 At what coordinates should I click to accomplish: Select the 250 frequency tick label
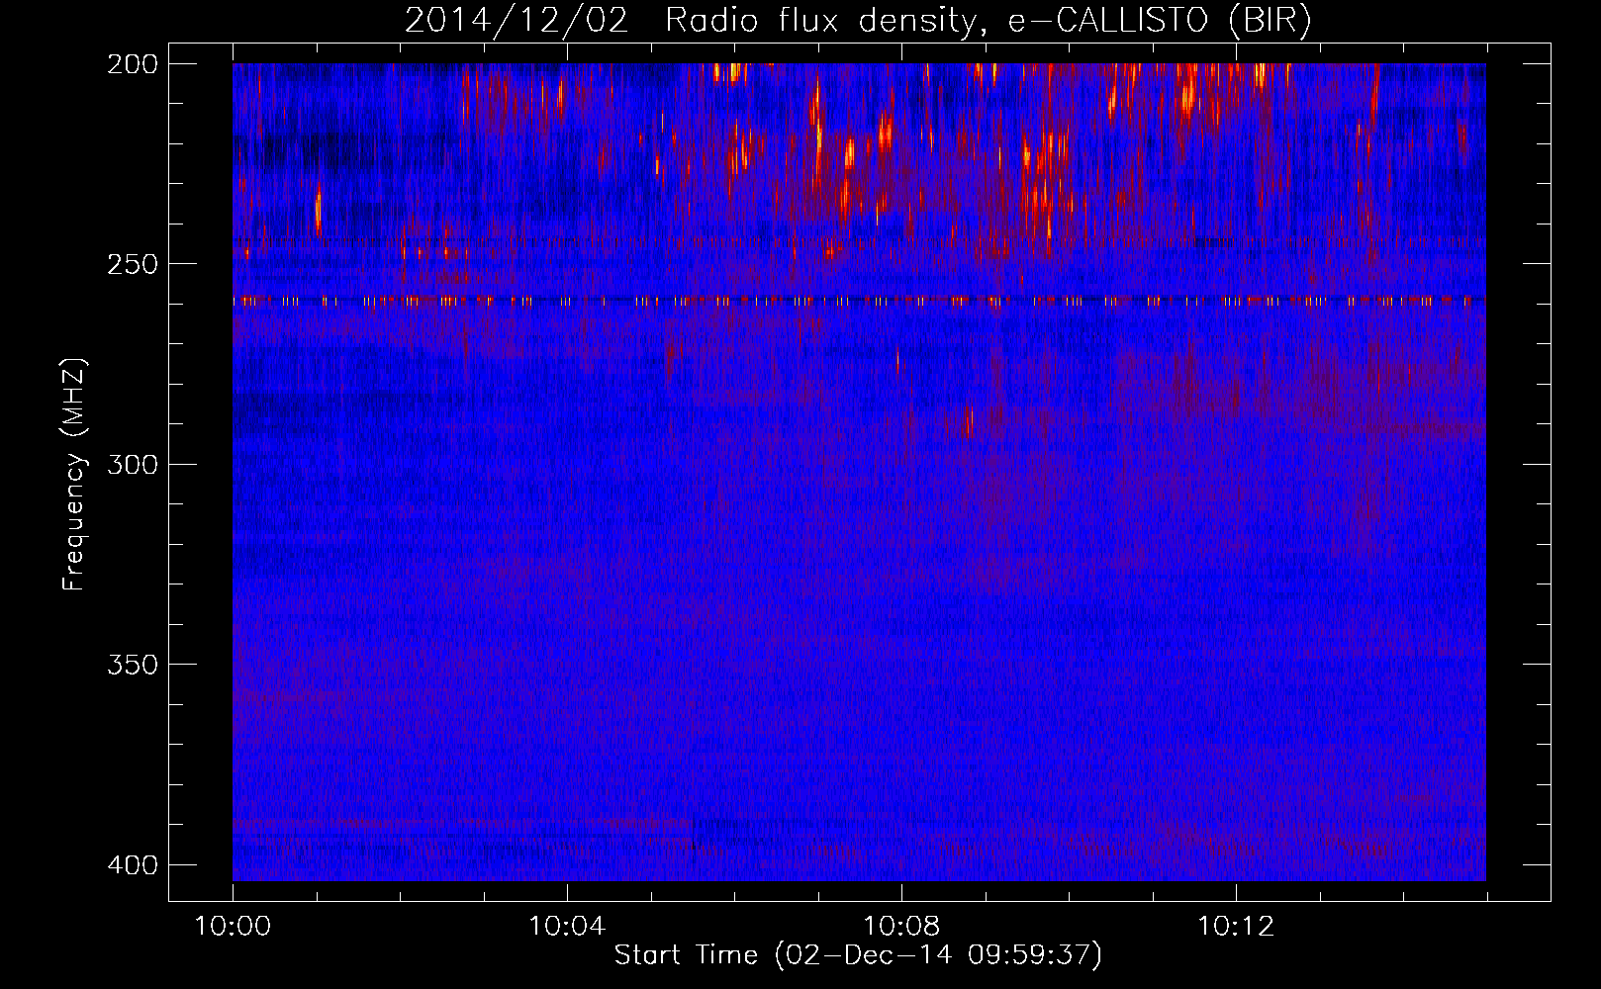coord(133,264)
